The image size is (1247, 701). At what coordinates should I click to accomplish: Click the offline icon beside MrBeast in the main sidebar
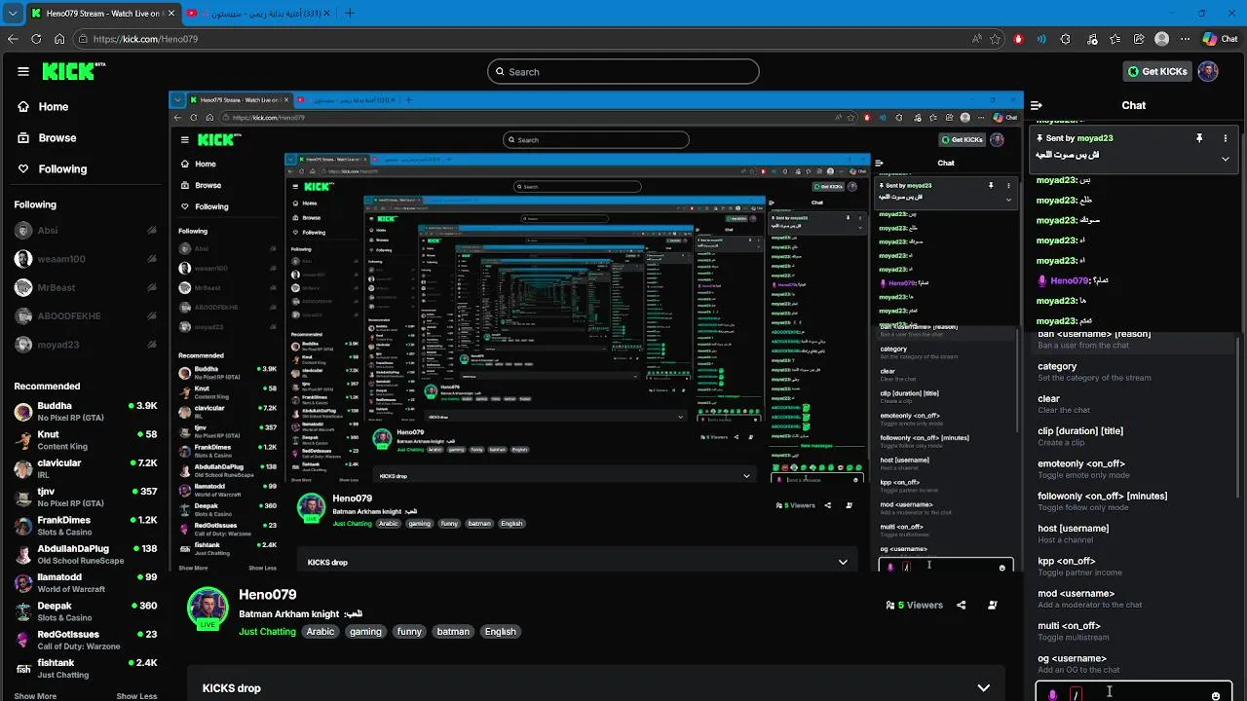152,288
